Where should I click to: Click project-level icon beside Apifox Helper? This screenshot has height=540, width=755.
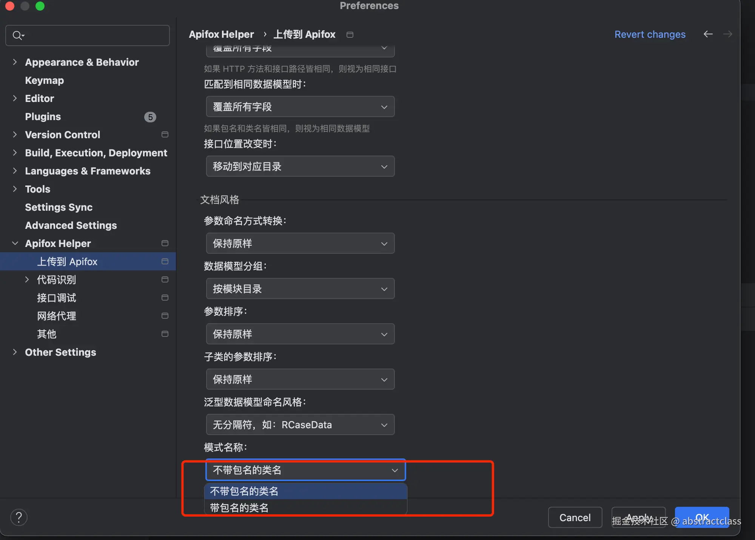coord(165,244)
